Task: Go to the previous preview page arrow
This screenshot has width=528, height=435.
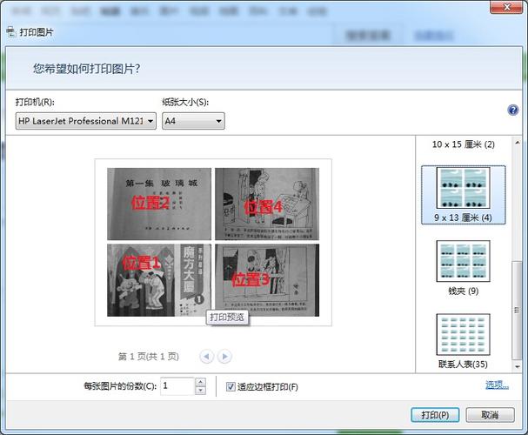Action: pyautogui.click(x=206, y=356)
